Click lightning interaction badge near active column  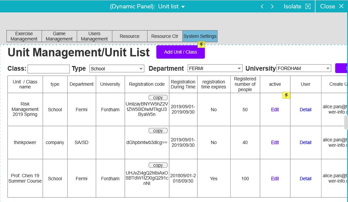pyautogui.click(x=286, y=95)
